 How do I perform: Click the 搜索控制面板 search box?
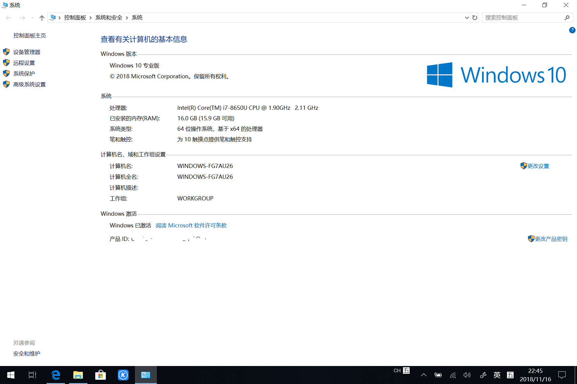(523, 18)
